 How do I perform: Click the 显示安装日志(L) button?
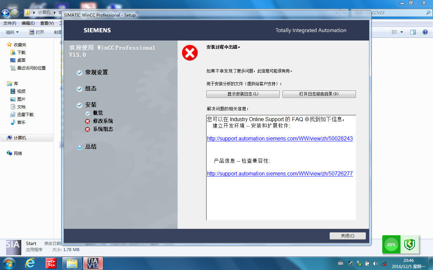click(x=243, y=94)
